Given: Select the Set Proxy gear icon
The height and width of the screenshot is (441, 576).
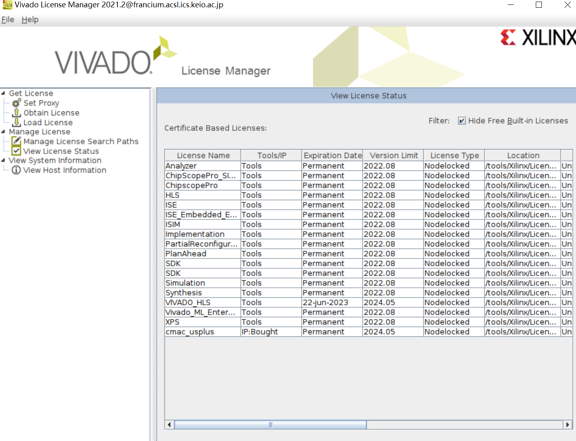Looking at the screenshot, I should pyautogui.click(x=16, y=103).
